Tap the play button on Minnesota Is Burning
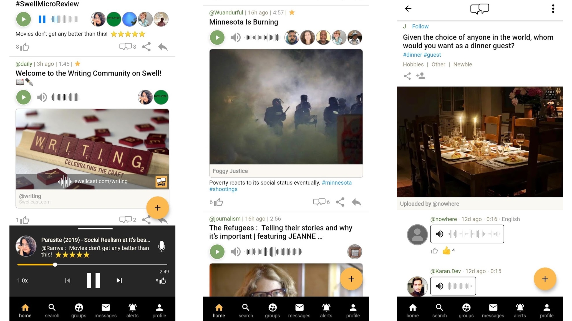The width and height of the screenshot is (572, 321). pos(217,37)
